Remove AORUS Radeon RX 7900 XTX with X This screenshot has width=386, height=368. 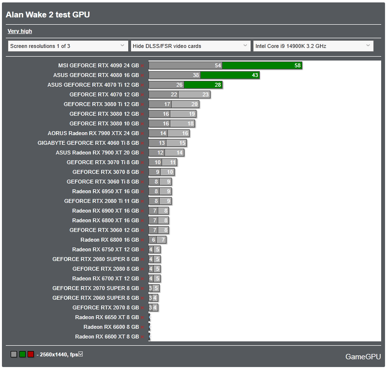click(x=142, y=133)
